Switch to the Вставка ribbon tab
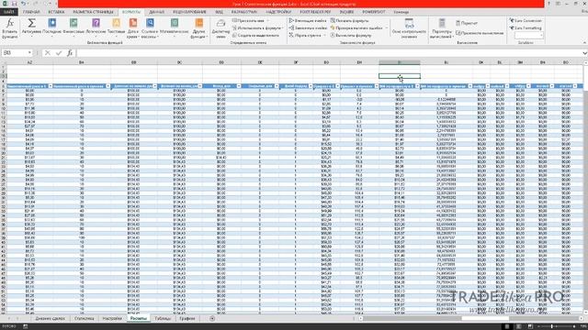The image size is (588, 330). (x=56, y=12)
